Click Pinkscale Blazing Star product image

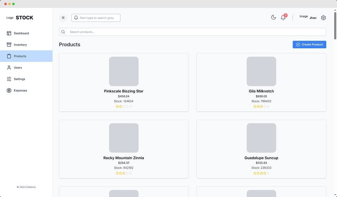coord(124,71)
